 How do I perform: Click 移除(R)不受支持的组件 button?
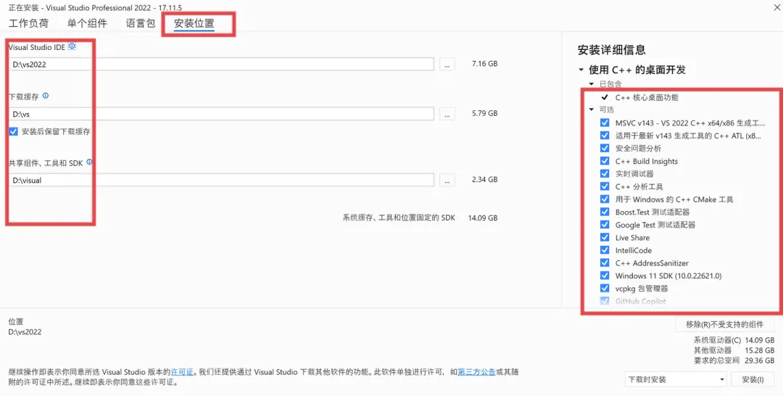click(x=724, y=324)
